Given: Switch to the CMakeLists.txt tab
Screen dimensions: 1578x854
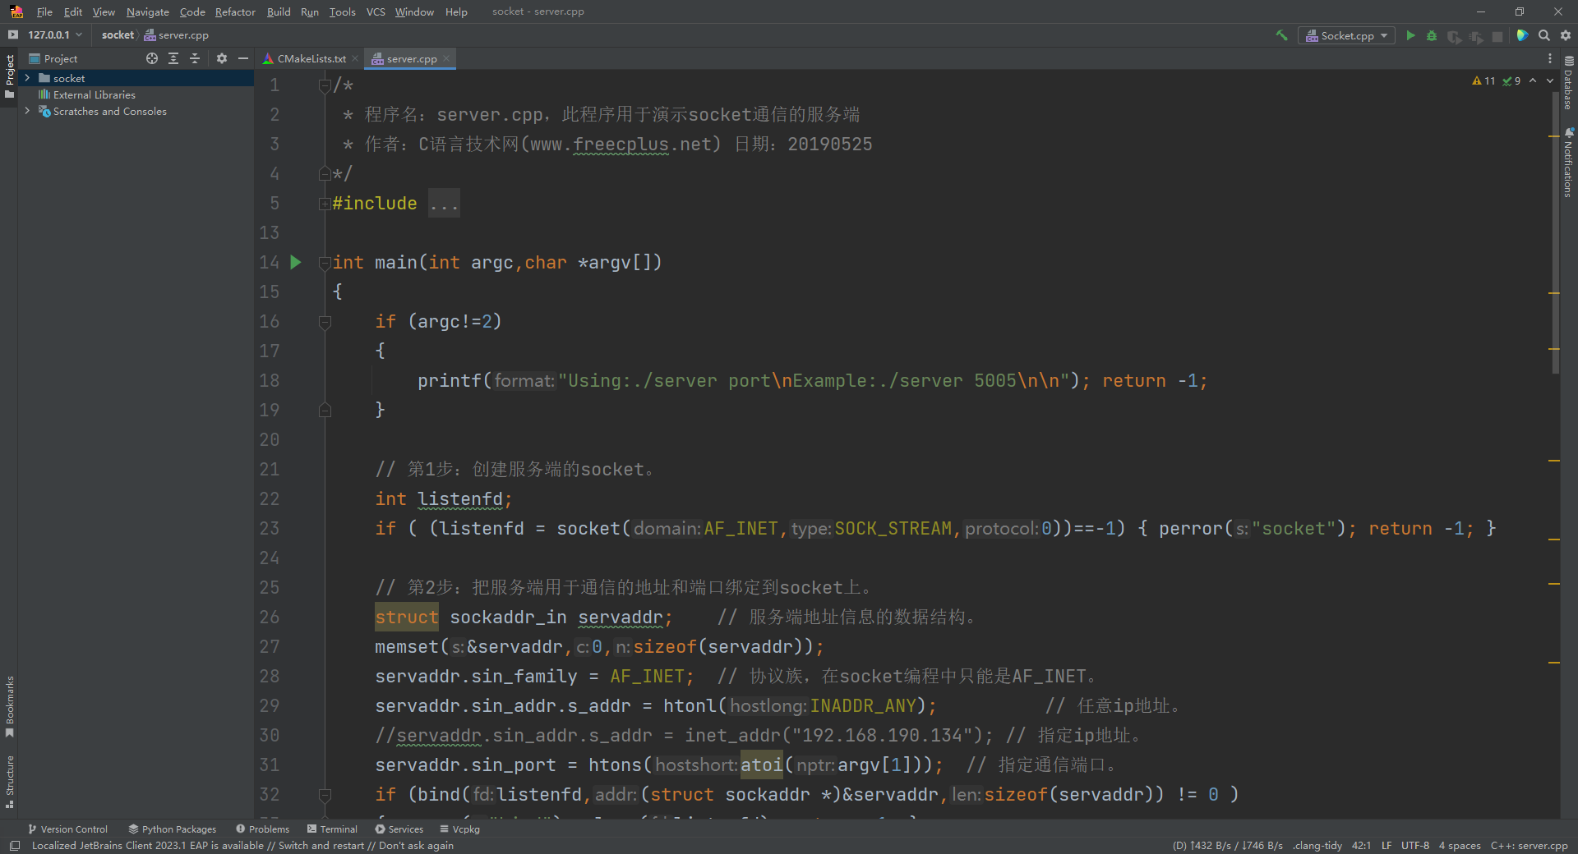Looking at the screenshot, I should 311,58.
